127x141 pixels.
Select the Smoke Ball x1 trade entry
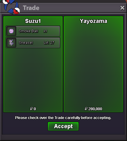pyautogui.click(x=33, y=31)
